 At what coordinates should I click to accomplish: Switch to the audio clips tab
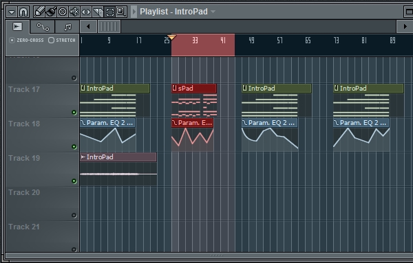[18, 27]
